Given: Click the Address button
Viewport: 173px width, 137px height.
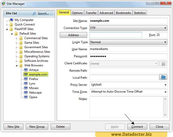Looking at the screenshot, I should click(73, 35).
